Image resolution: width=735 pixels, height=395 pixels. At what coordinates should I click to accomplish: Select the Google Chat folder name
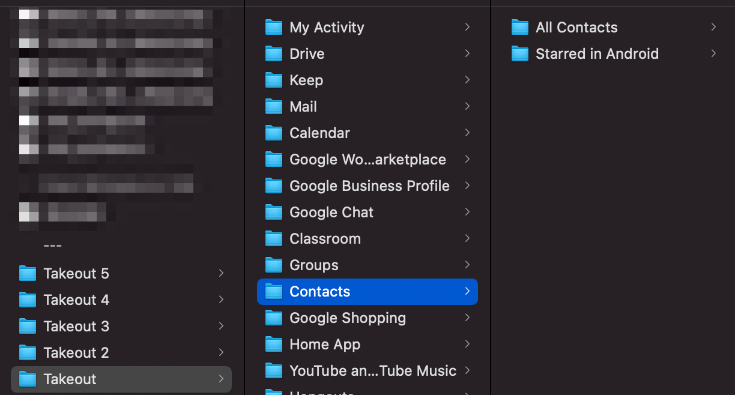click(x=331, y=213)
